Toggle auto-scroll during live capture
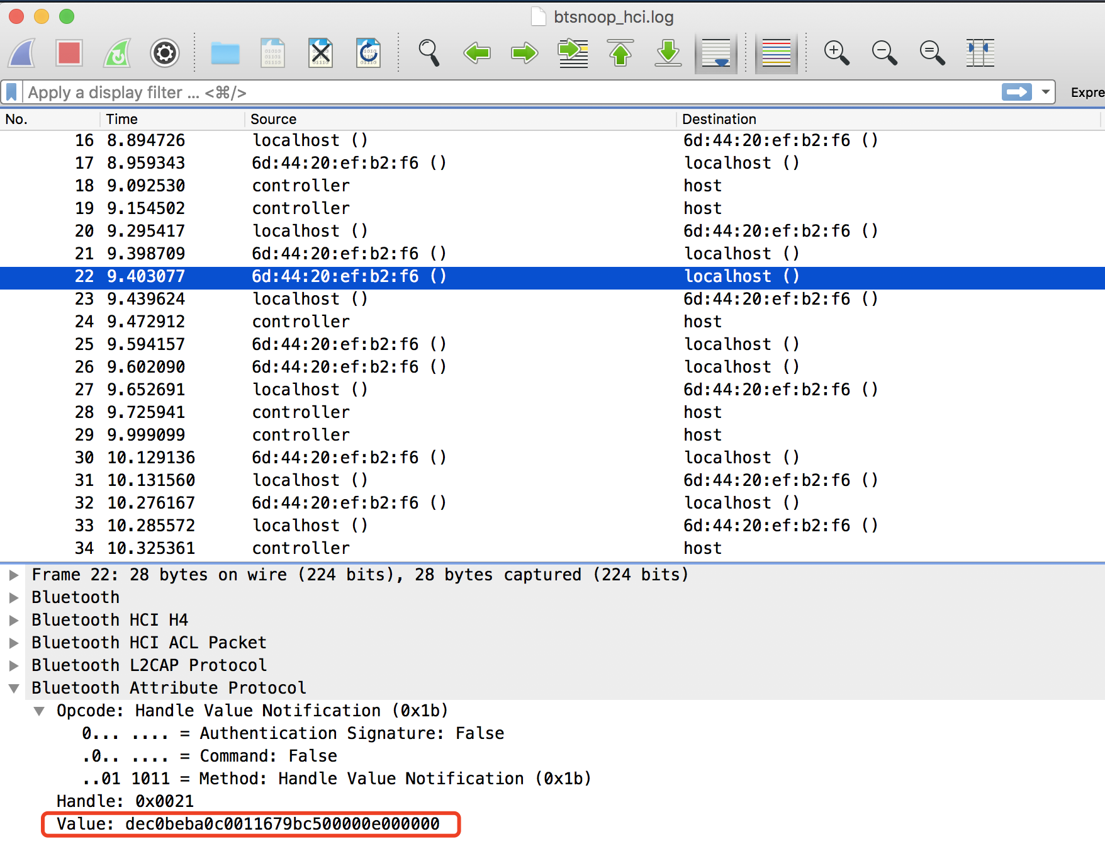This screenshot has width=1105, height=851. [716, 54]
